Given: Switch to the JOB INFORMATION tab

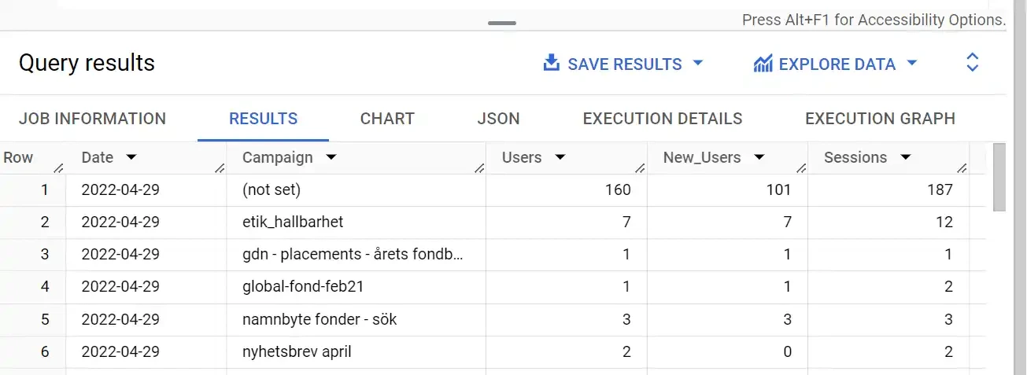Looking at the screenshot, I should (x=92, y=119).
